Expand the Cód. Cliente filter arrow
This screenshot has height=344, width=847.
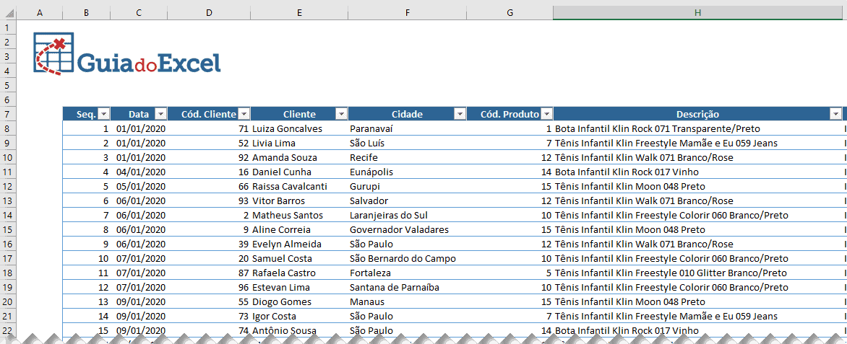[x=244, y=114]
